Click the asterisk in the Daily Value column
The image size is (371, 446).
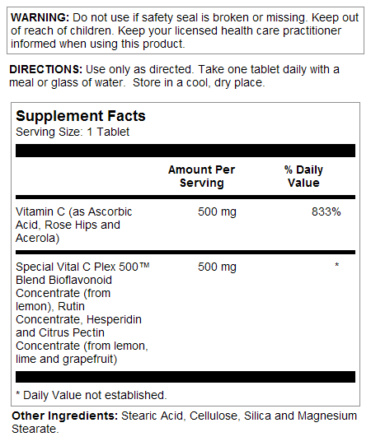tap(337, 265)
